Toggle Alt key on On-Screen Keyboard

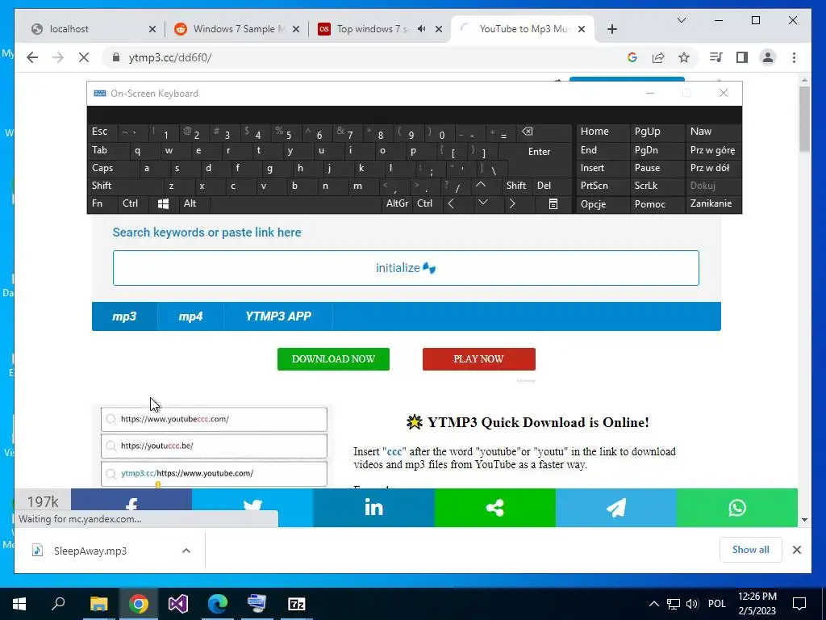[x=190, y=203]
